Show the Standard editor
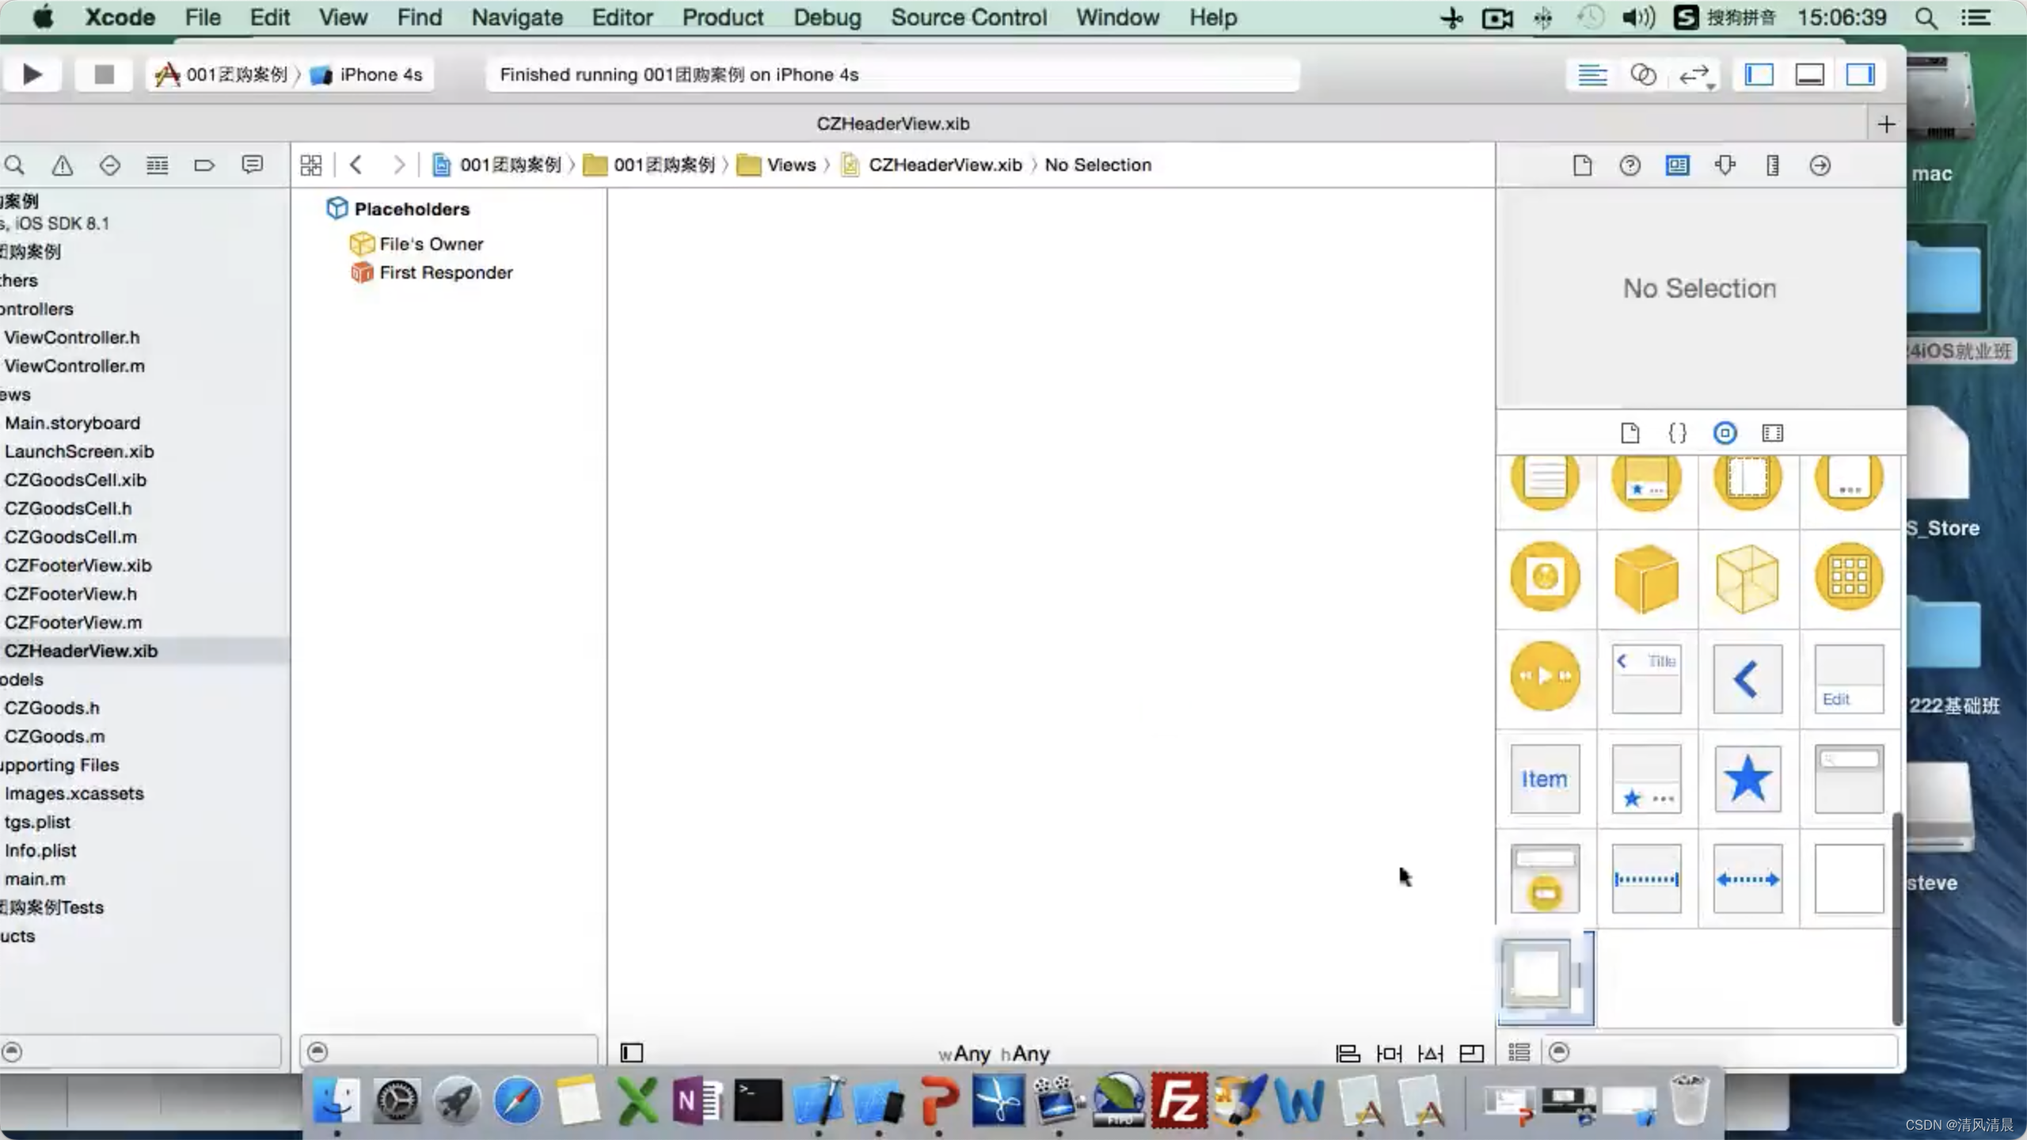 [x=1592, y=75]
